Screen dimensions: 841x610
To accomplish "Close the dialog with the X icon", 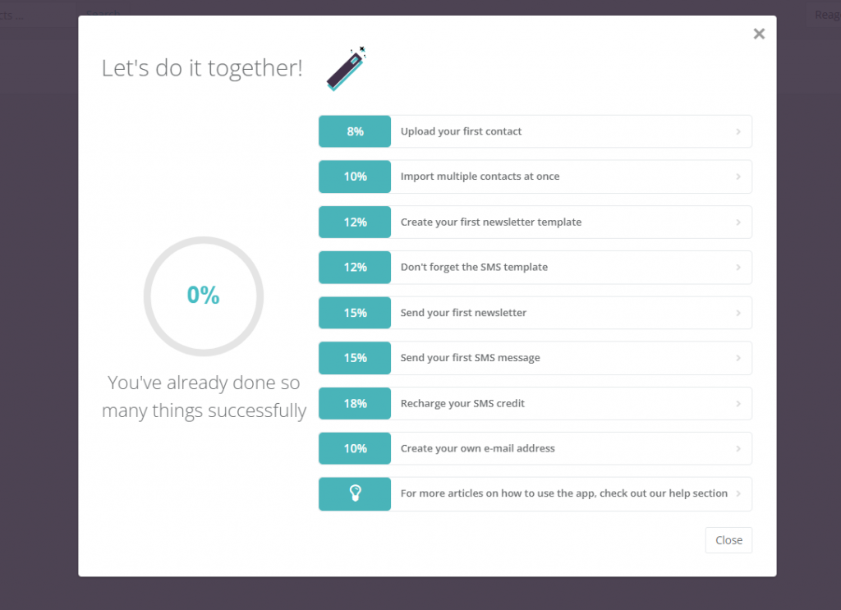I will pyautogui.click(x=759, y=34).
